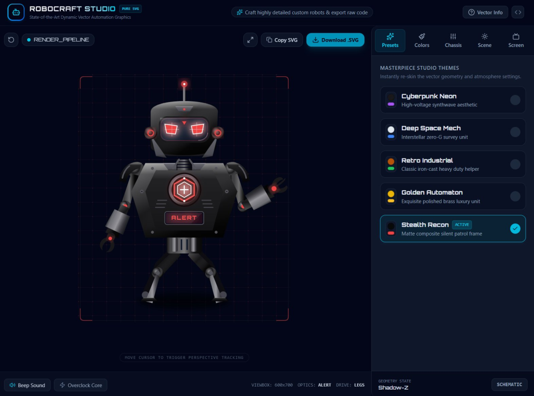Open the Vector Info help button

coord(486,12)
